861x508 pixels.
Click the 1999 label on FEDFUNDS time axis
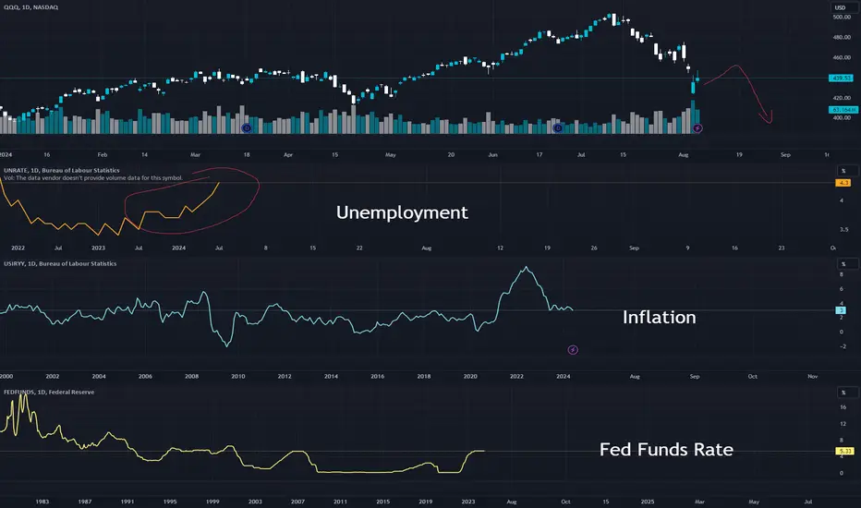click(x=212, y=502)
